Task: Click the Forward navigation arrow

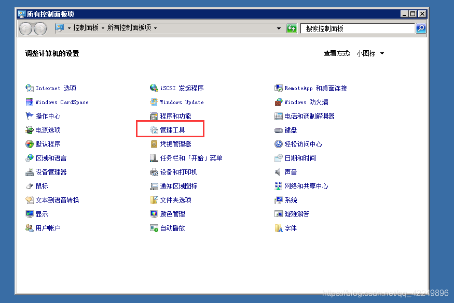Action: point(40,28)
